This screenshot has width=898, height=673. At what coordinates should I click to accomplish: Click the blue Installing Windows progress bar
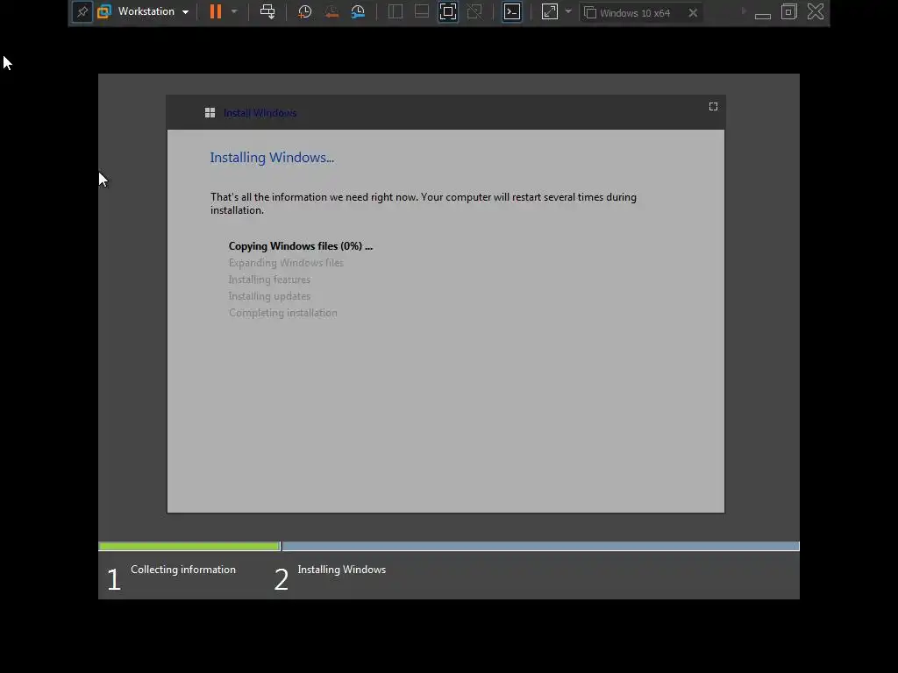coord(540,547)
